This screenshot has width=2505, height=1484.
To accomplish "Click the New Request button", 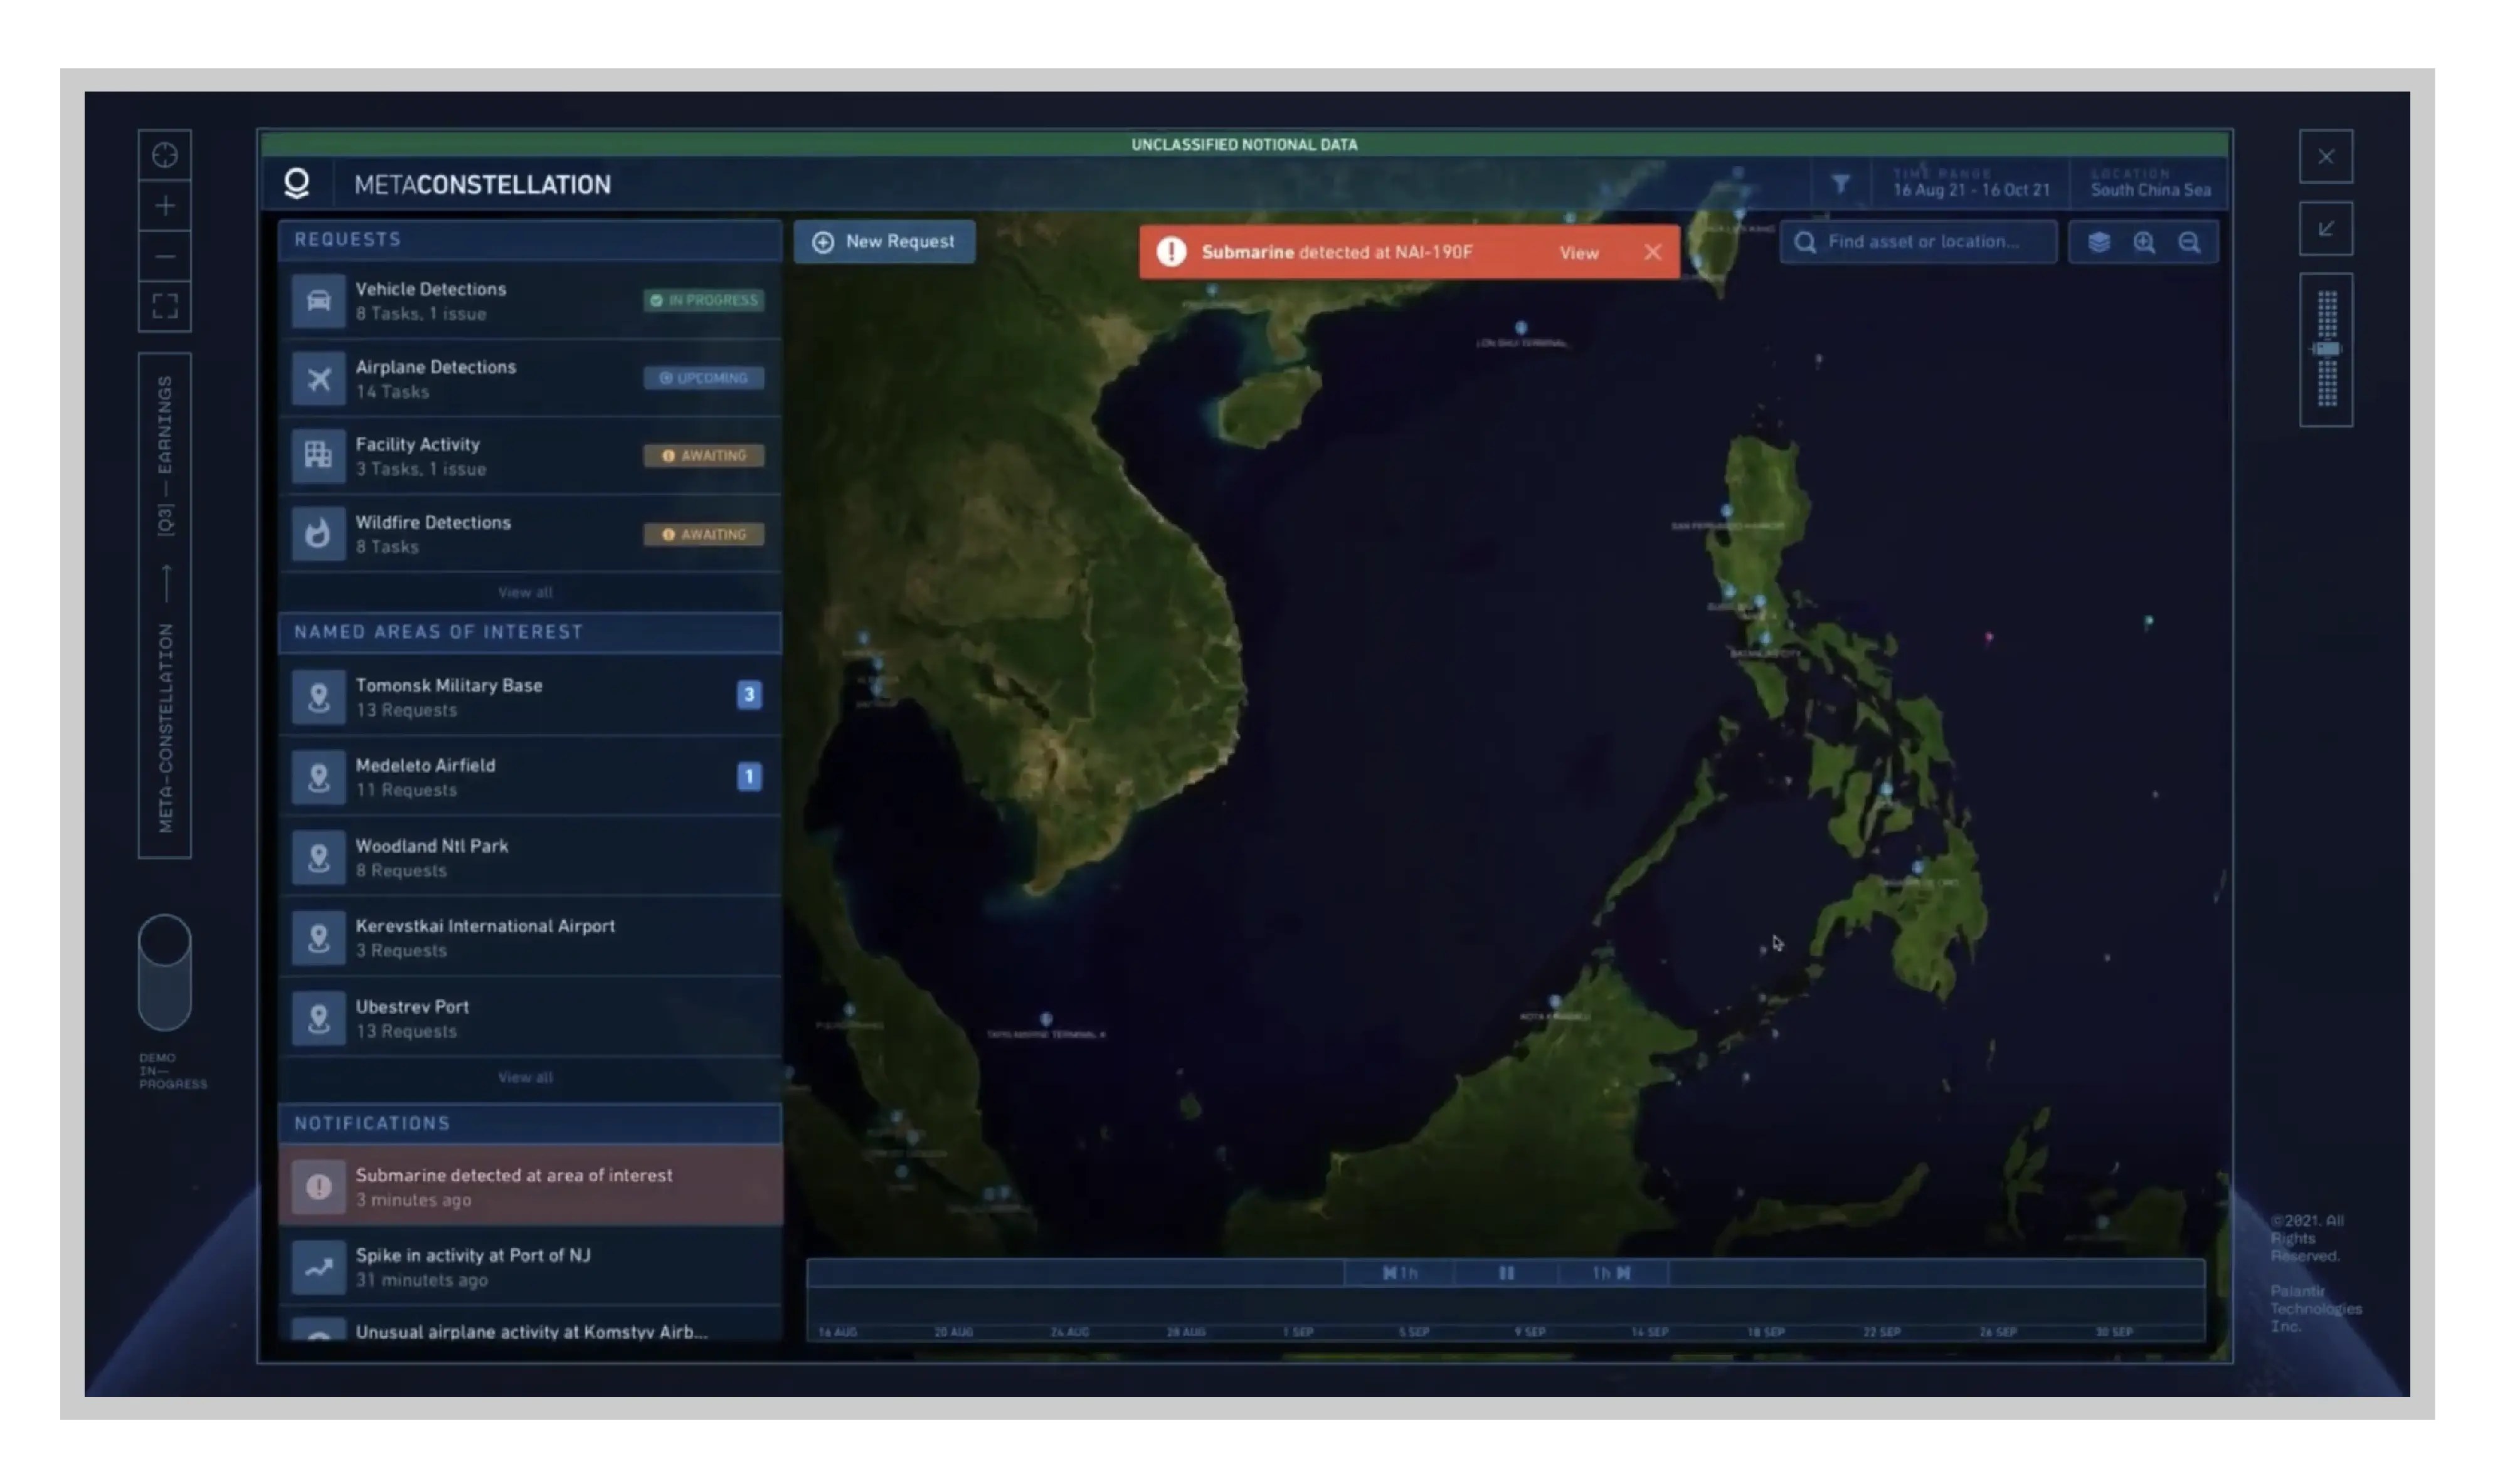I will 884,242.
